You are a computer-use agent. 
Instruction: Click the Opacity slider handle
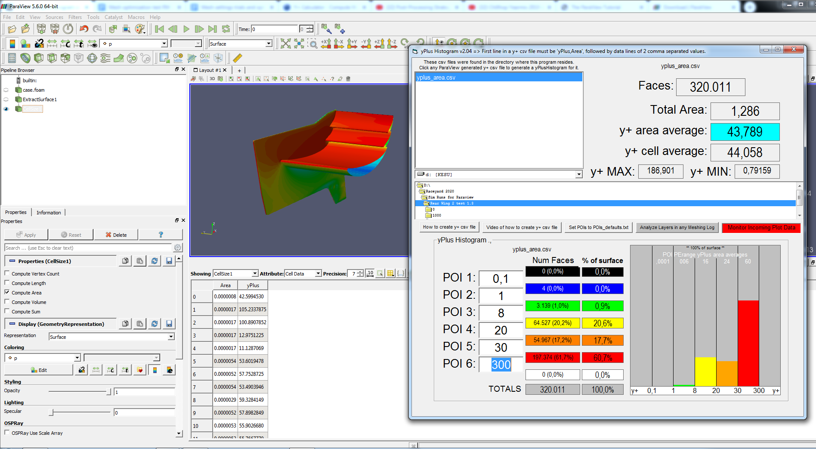[108, 392]
